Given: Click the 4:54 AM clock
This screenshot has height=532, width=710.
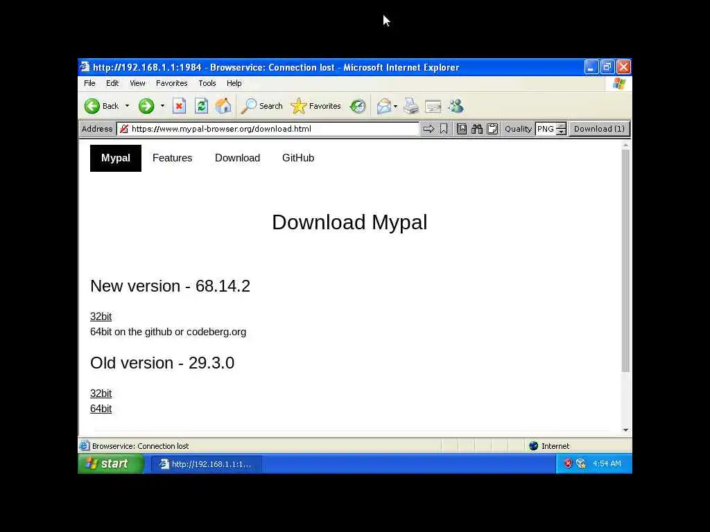Looking at the screenshot, I should click(607, 463).
